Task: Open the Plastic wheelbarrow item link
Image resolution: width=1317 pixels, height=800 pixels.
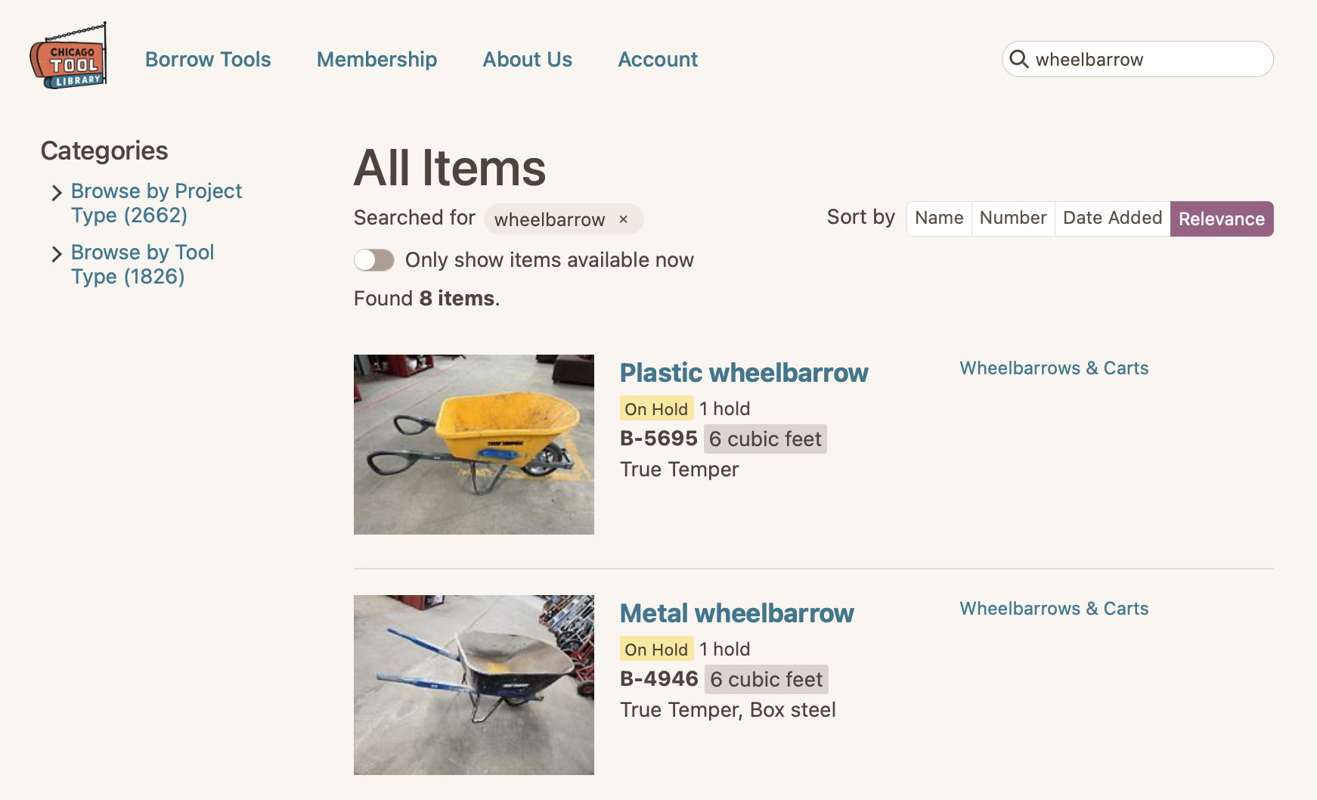Action: pyautogui.click(x=744, y=373)
